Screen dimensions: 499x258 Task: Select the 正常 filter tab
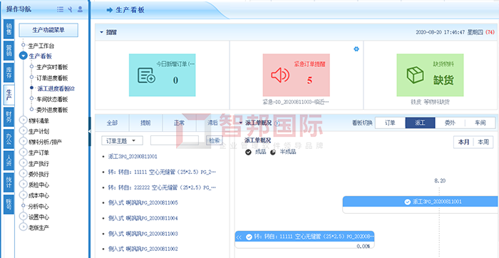click(x=179, y=123)
